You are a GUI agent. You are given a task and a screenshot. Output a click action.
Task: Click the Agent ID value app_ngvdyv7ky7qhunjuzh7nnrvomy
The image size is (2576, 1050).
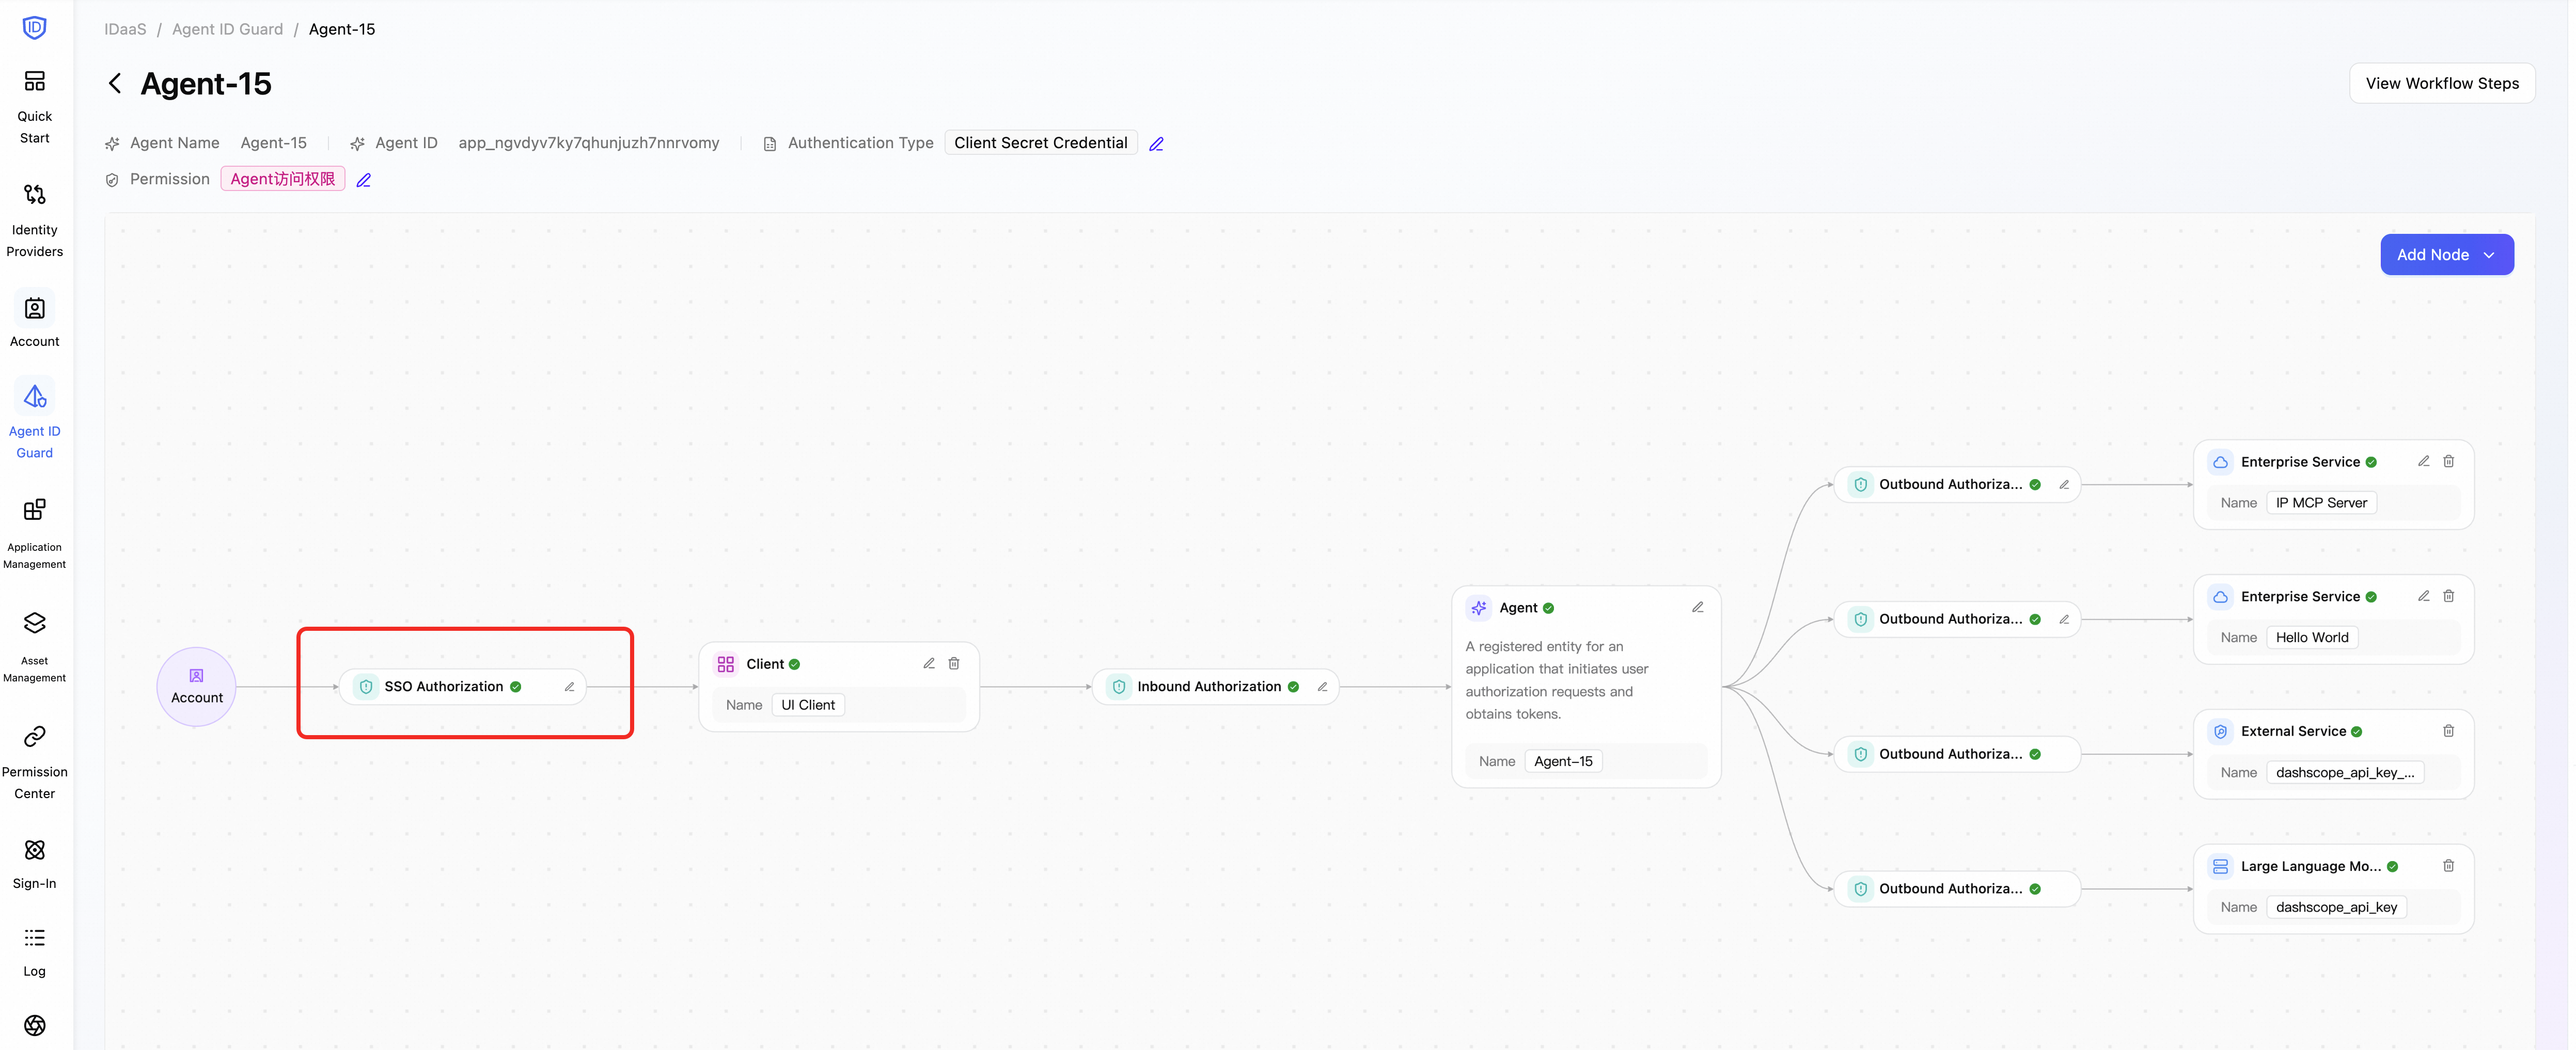(589, 143)
